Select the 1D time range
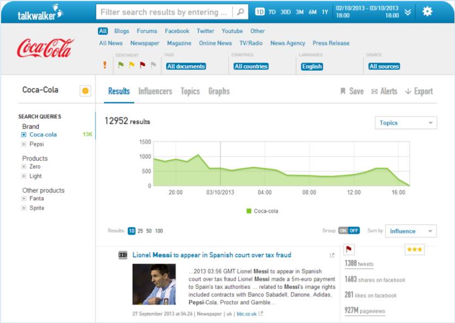455x323 pixels. 260,11
